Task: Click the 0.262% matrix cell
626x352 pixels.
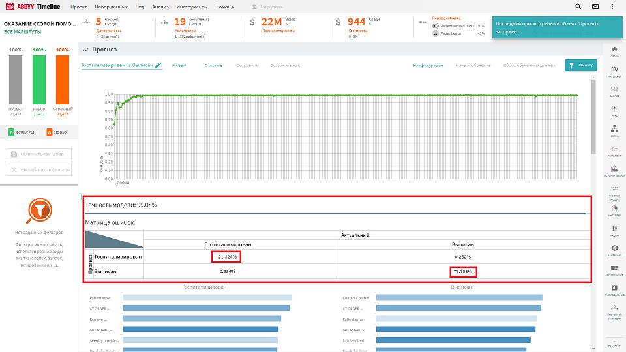Action: [463, 257]
